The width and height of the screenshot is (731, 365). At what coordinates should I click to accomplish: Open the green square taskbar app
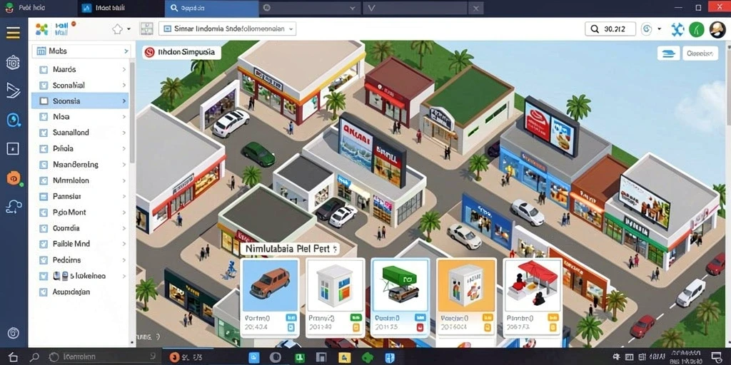299,358
